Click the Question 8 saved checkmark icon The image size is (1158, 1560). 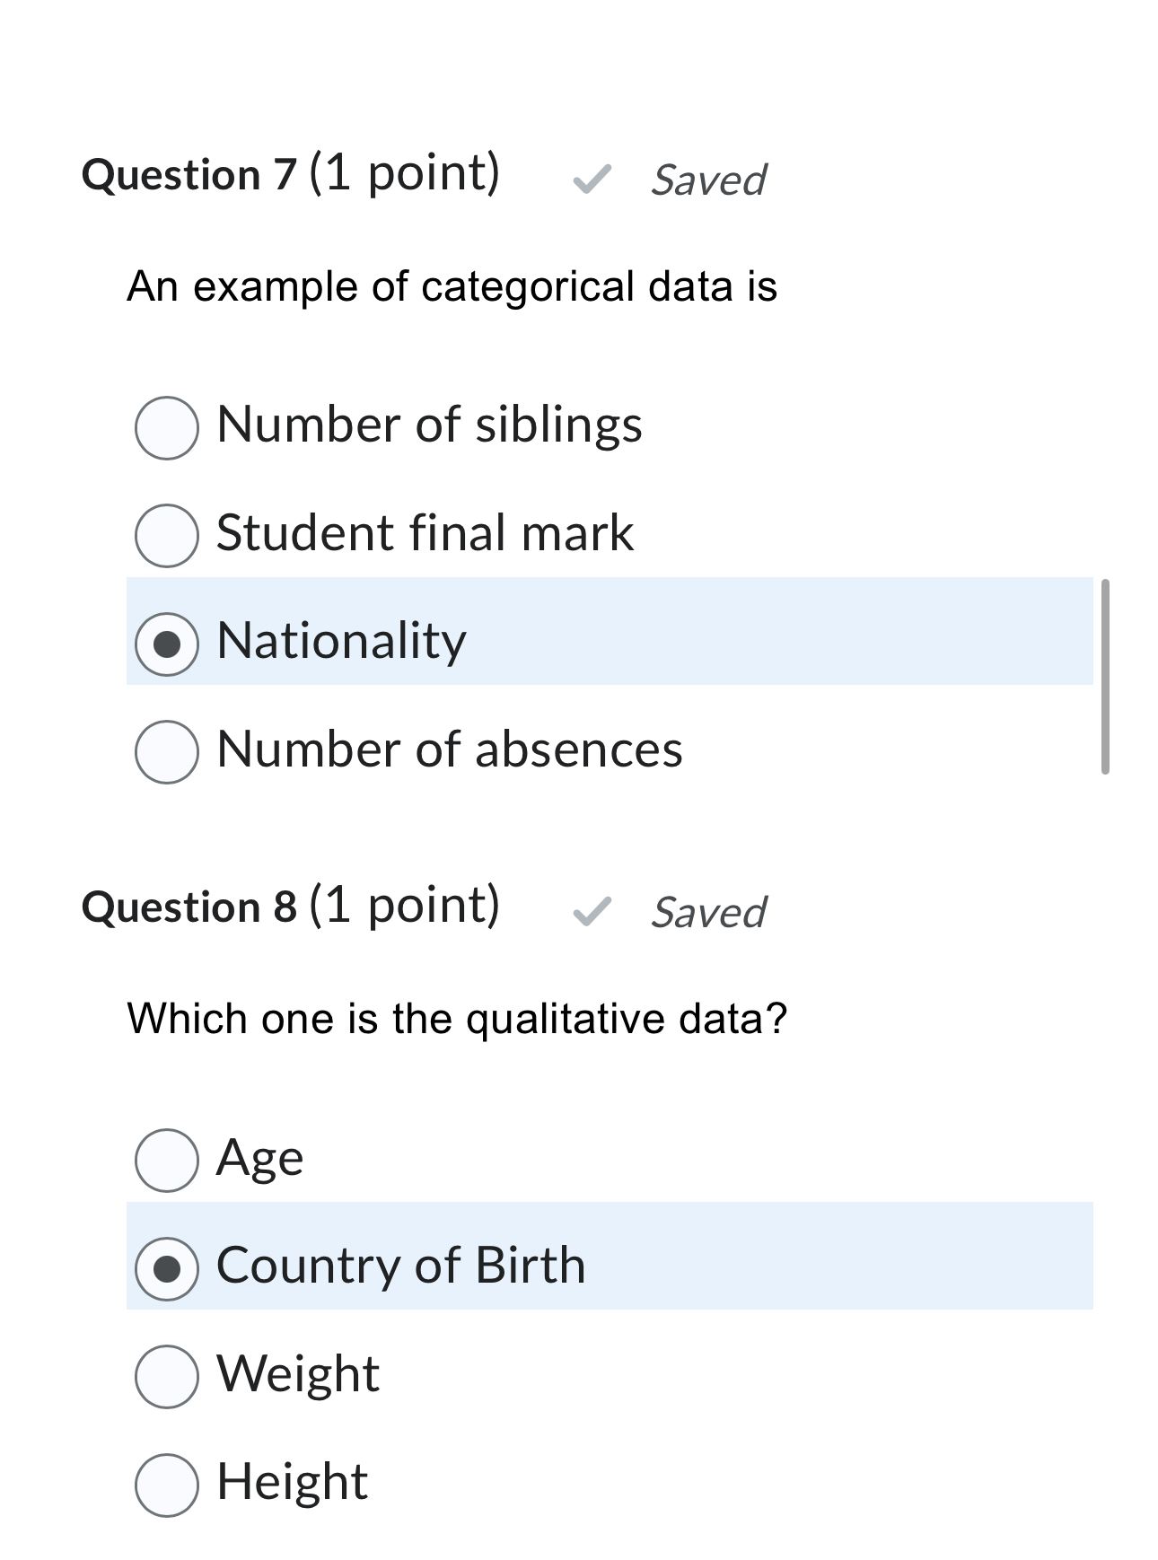[592, 912]
